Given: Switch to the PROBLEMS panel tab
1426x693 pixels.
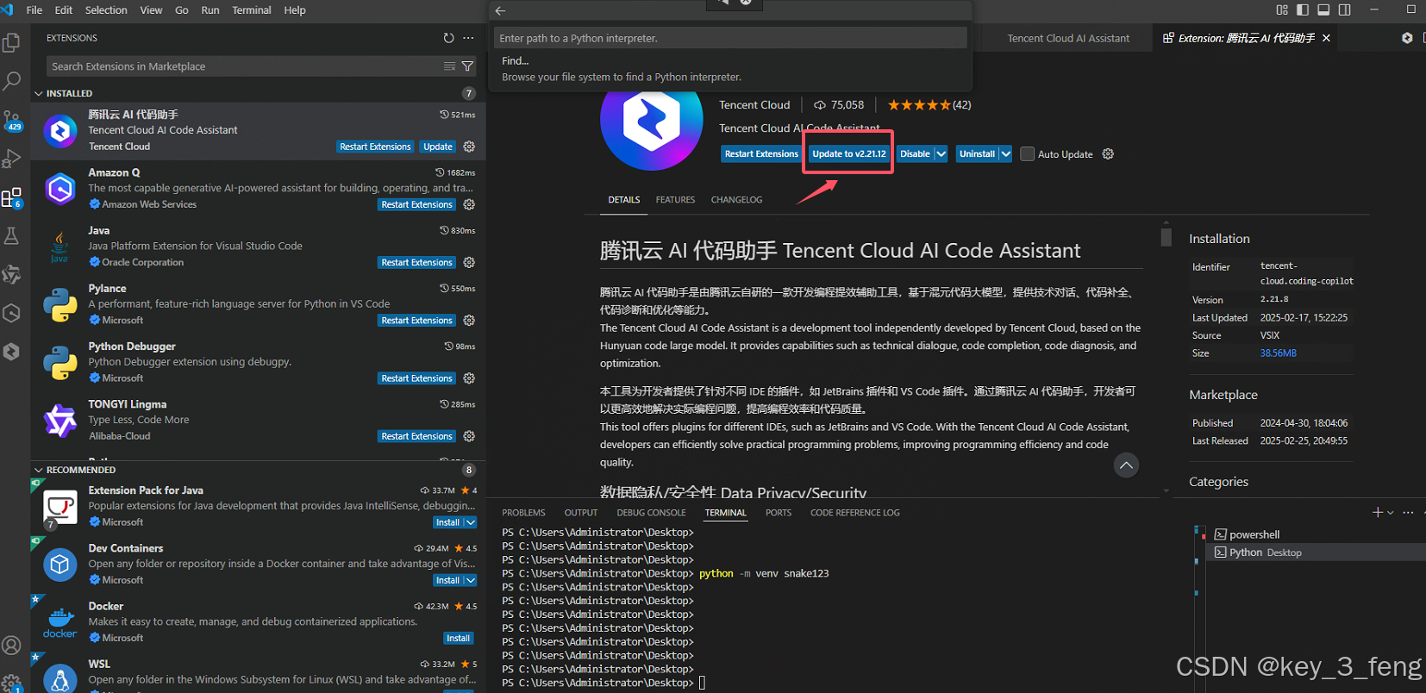Looking at the screenshot, I should click(x=523, y=512).
